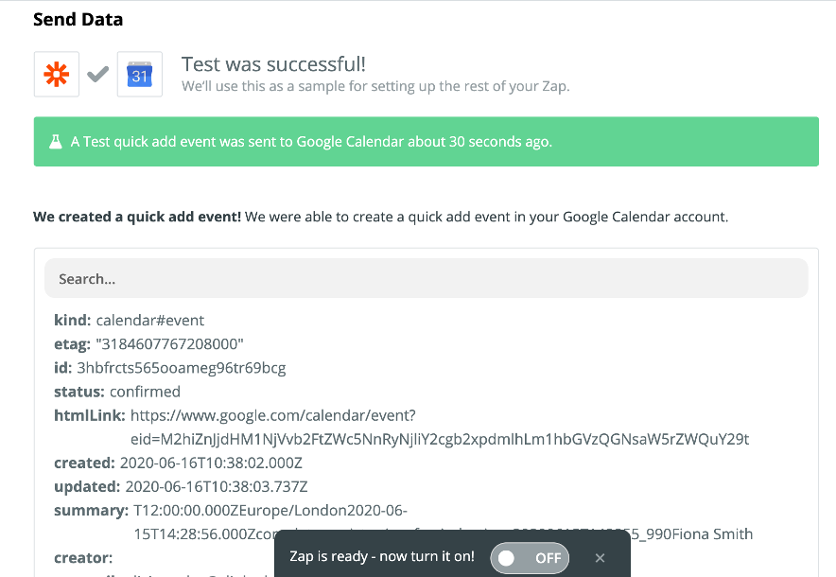
Task: Open the htmlLink Google Calendar URL
Action: (x=440, y=428)
